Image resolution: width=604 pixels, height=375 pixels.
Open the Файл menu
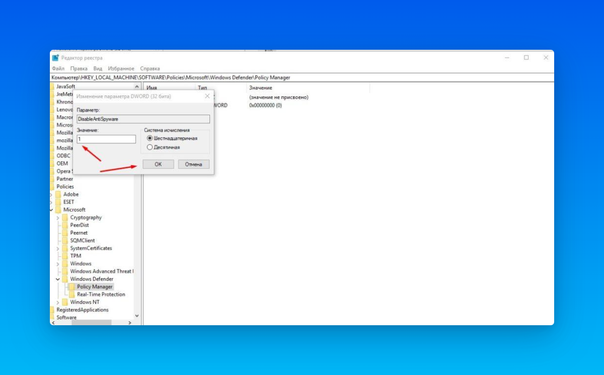(58, 68)
